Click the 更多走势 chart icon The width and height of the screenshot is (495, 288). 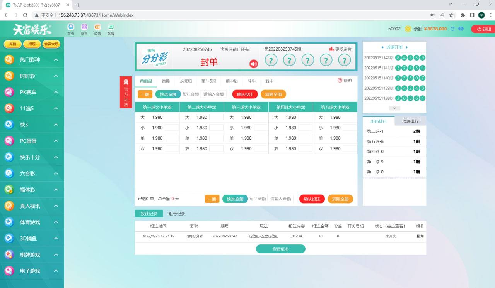click(x=331, y=49)
